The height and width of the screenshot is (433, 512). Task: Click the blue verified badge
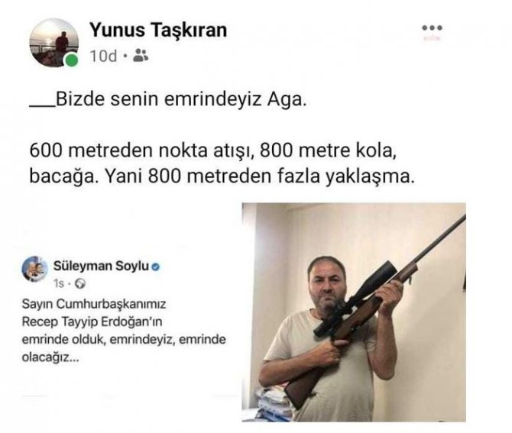click(x=156, y=267)
